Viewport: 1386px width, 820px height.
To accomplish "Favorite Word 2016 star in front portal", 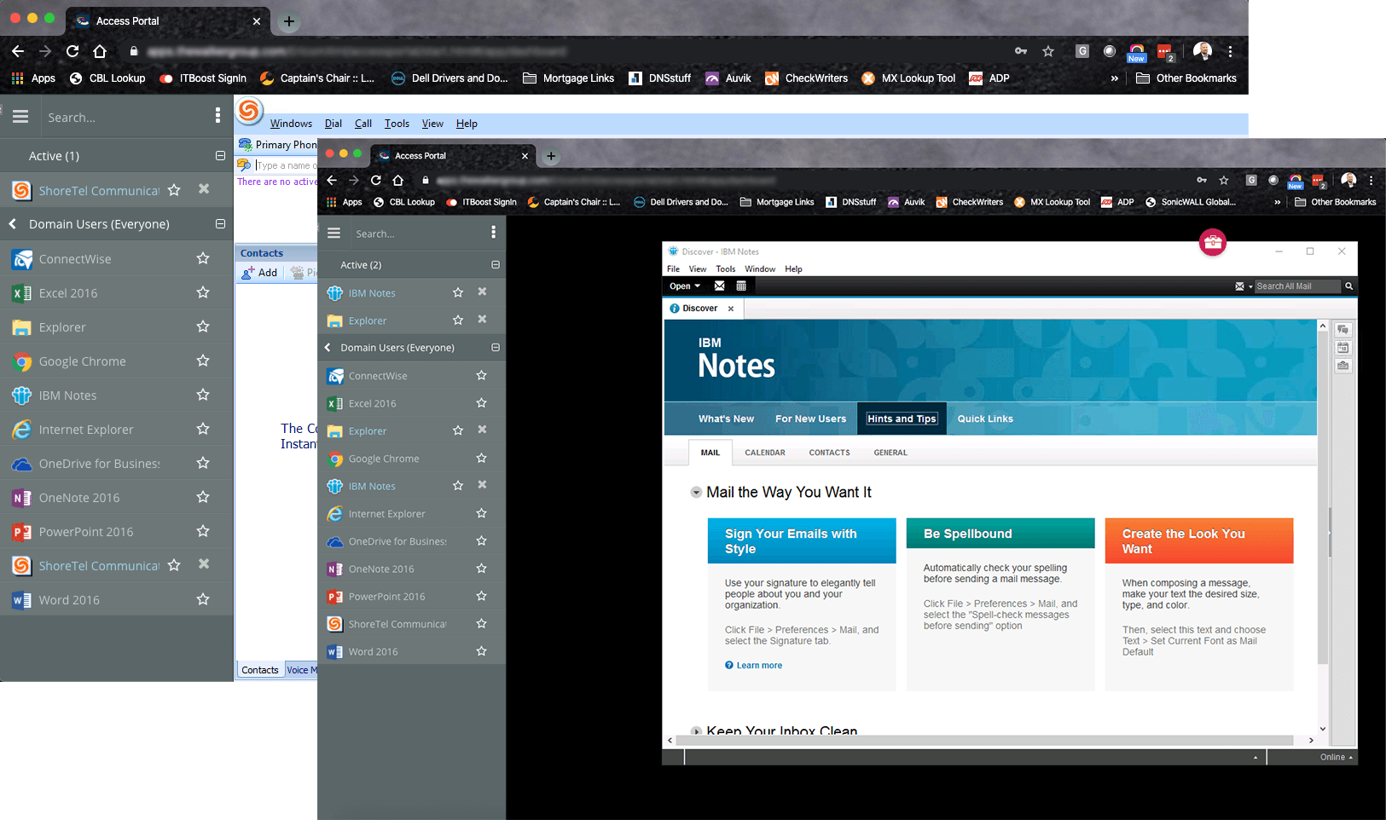I will coord(481,651).
